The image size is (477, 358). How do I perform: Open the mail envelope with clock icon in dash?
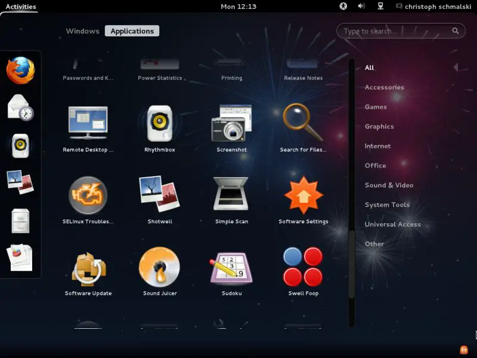click(20, 108)
